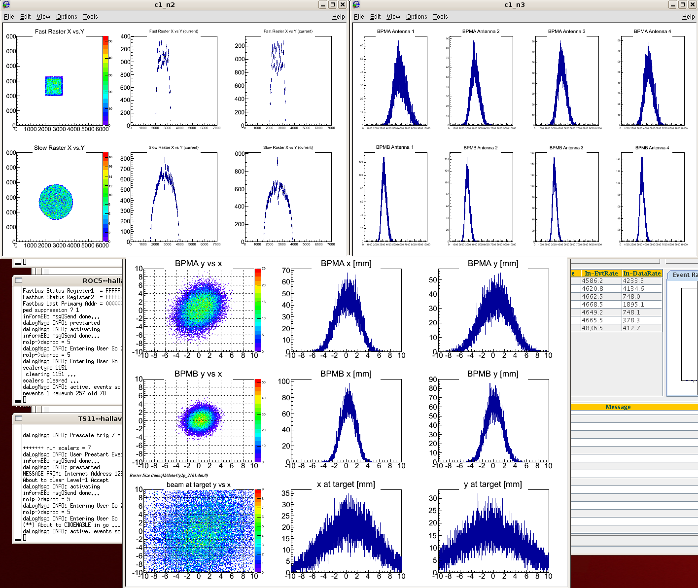Click the BPMB x [mm] histogram

(x=346, y=420)
